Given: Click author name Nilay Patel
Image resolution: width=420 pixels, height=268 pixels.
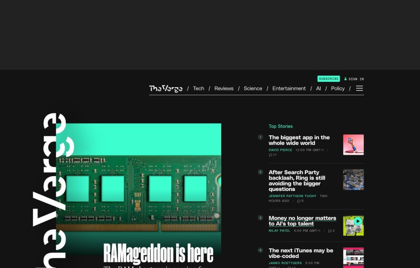Looking at the screenshot, I should click(279, 231).
